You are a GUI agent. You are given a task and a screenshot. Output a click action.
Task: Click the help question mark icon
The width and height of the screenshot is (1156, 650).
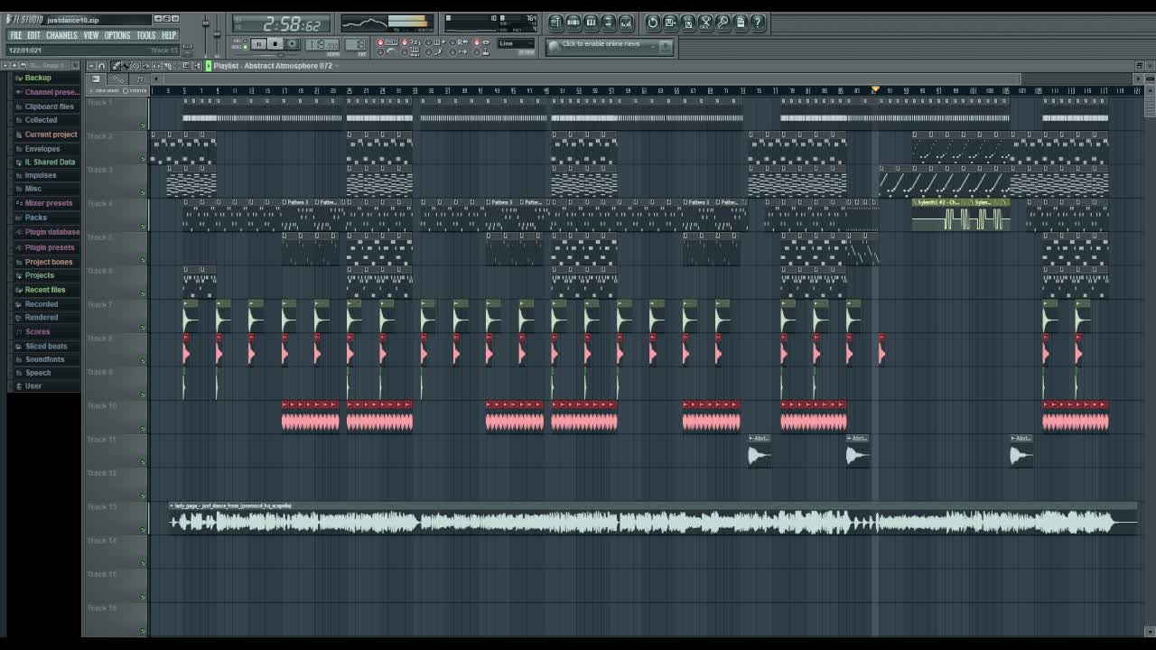[x=758, y=23]
